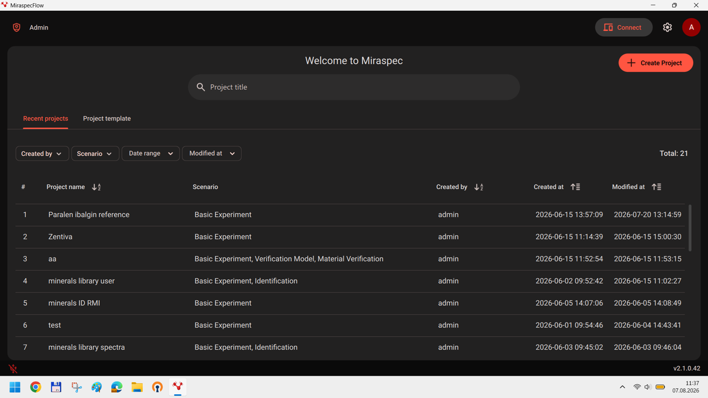Viewport: 708px width, 398px height.
Task: Launch Chrome from the taskbar
Action: click(35, 387)
